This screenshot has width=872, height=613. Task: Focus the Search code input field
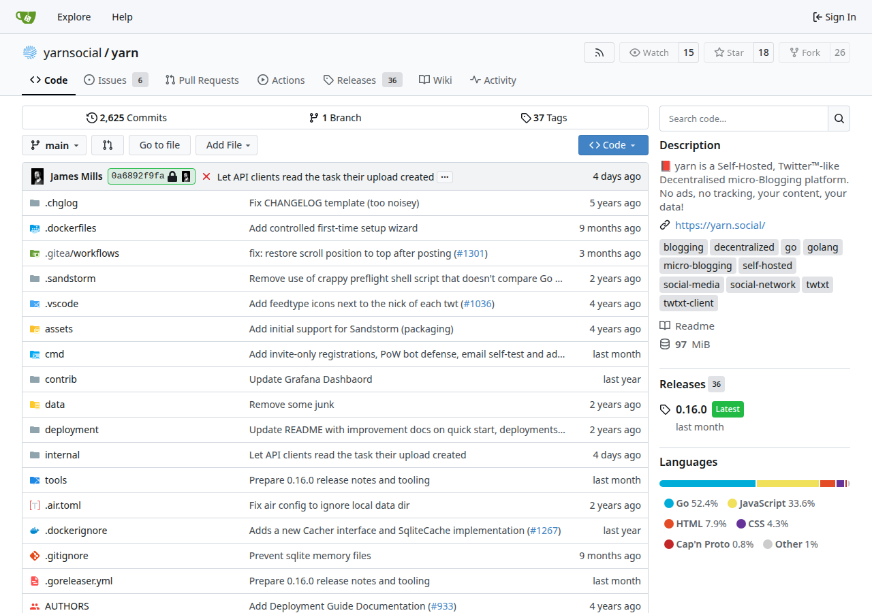[x=744, y=119]
